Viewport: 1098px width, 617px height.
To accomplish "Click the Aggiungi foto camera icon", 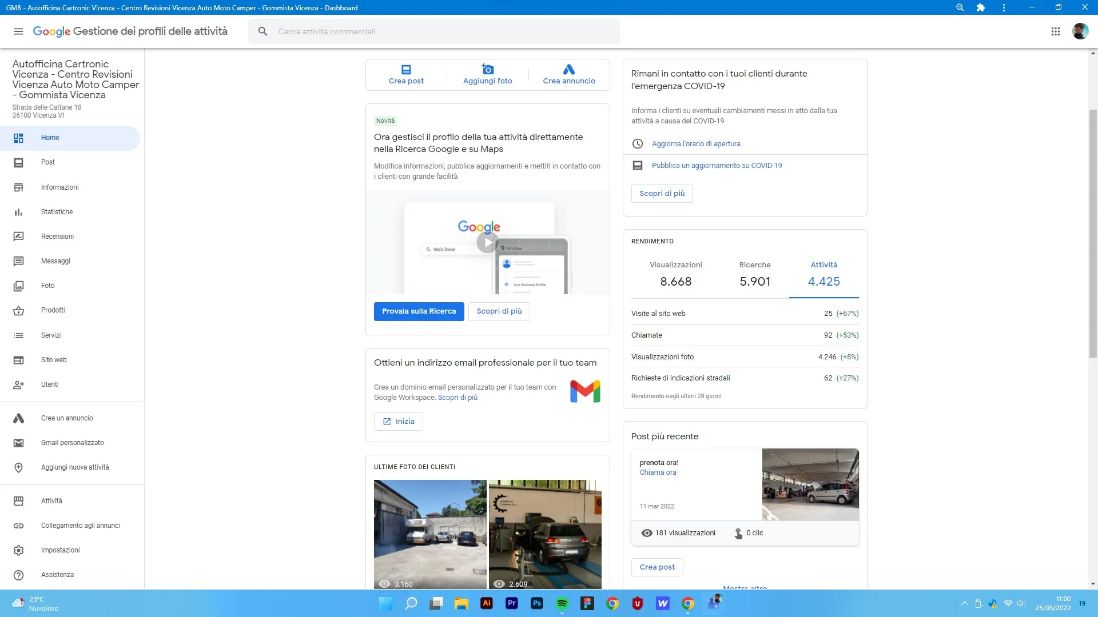I will coord(487,70).
